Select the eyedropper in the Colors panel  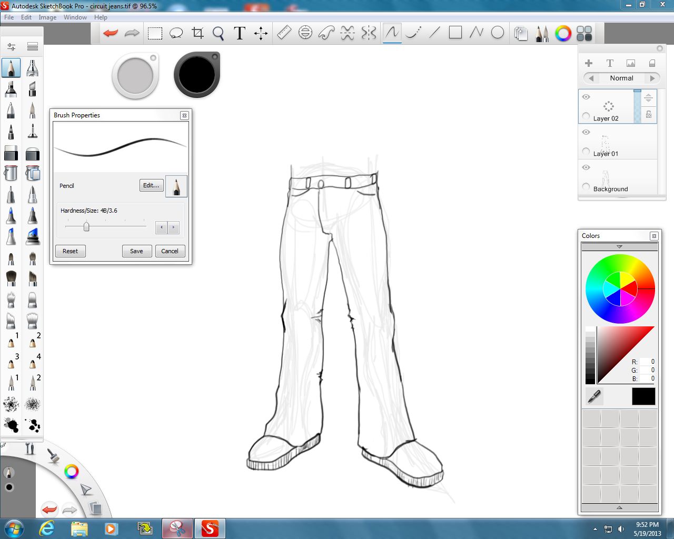(593, 396)
